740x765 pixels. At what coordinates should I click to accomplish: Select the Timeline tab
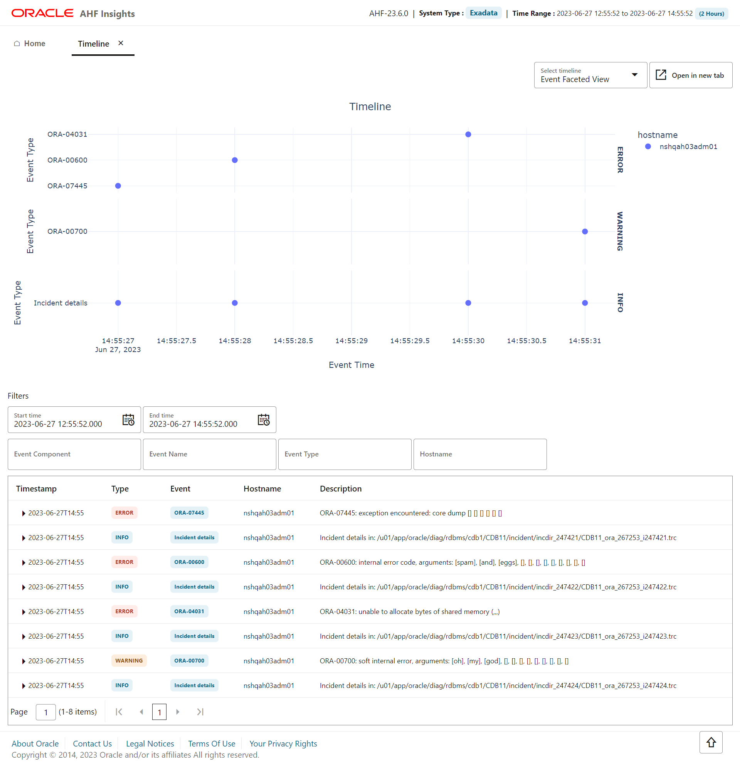[x=93, y=44]
